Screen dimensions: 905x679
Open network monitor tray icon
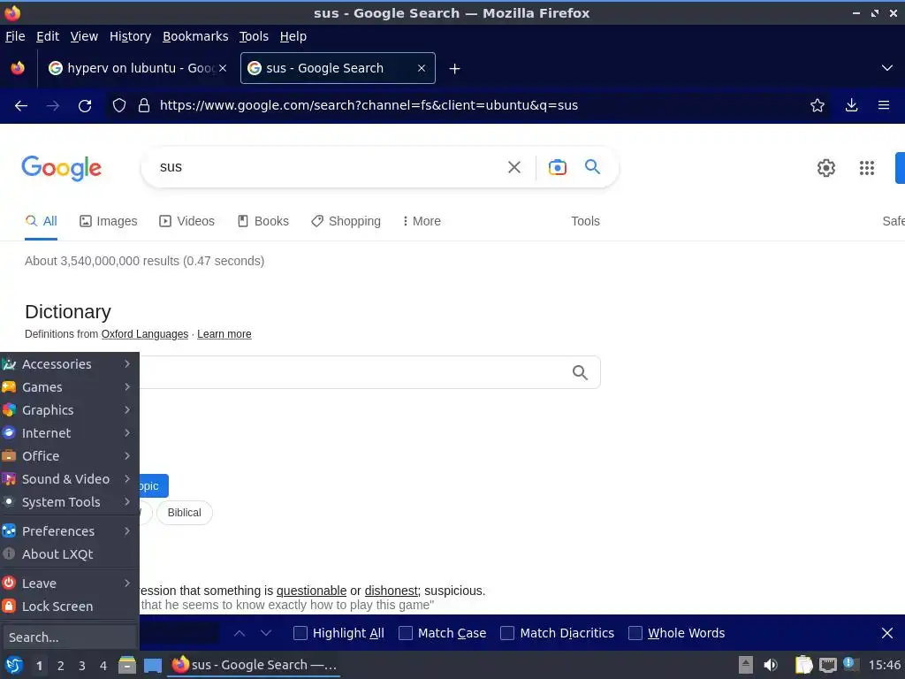(x=827, y=665)
